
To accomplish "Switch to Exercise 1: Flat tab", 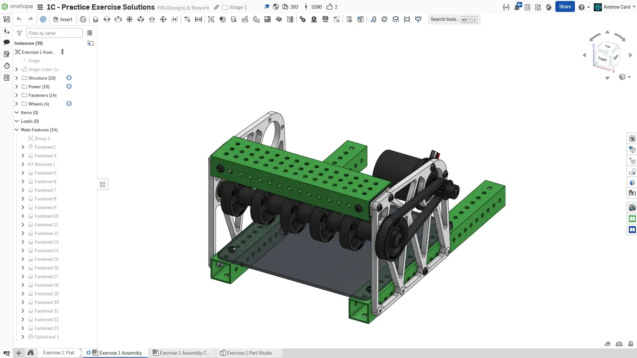I will coord(58,353).
